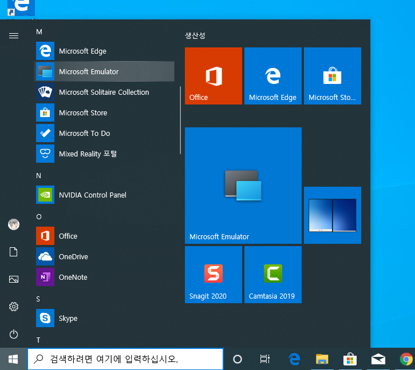Open Edge from the taskbar
This screenshot has width=415, height=370.
tap(294, 359)
